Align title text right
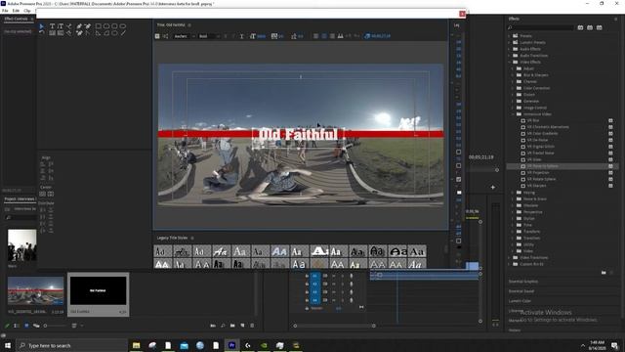 pyautogui.click(x=332, y=36)
